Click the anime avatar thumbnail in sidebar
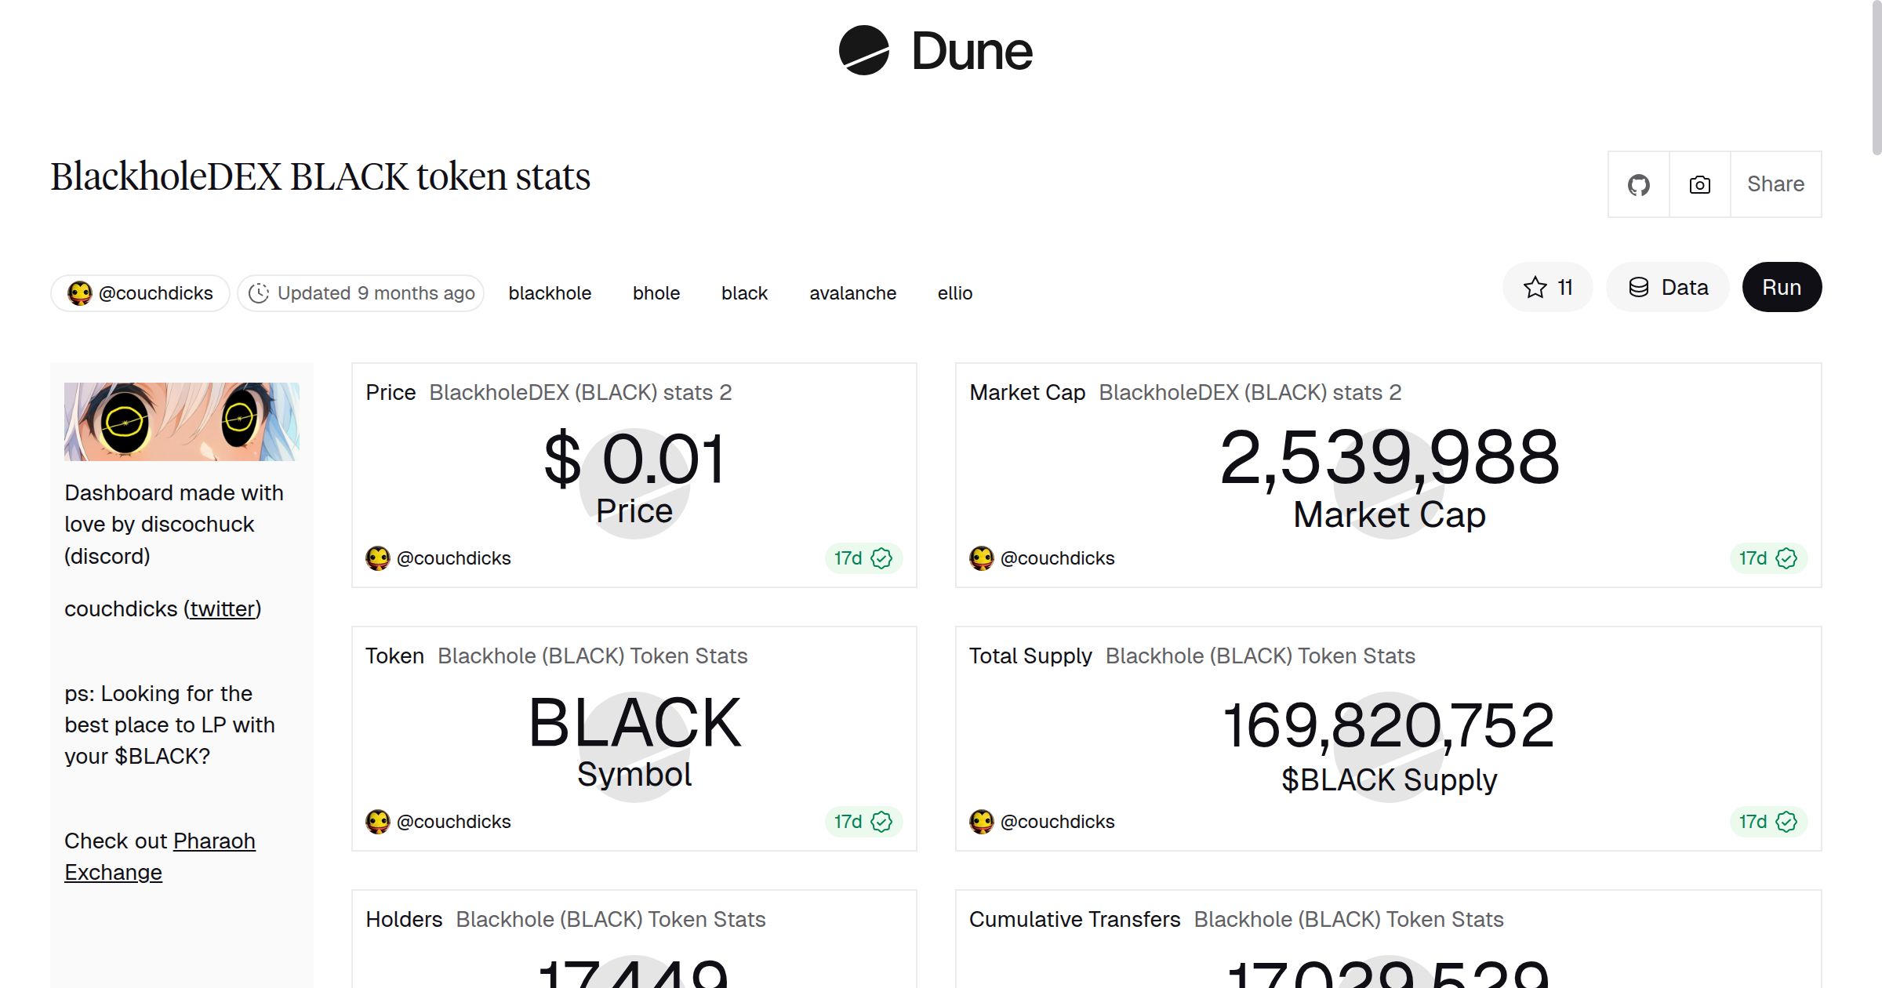Image resolution: width=1882 pixels, height=988 pixels. click(x=181, y=421)
